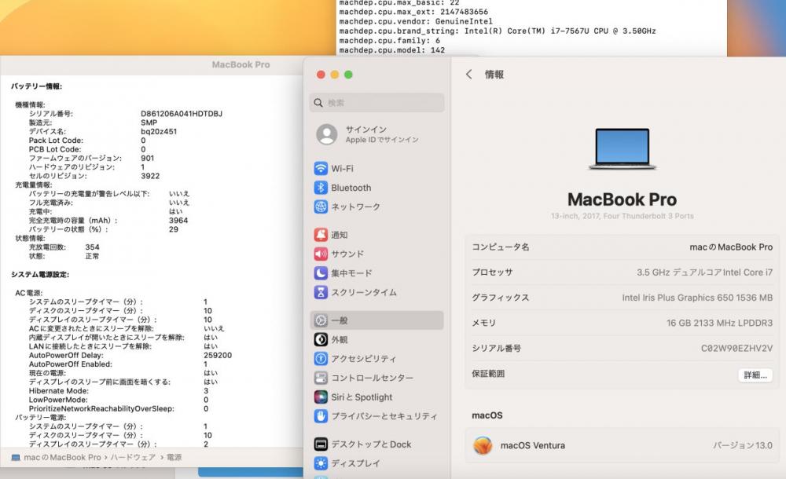Click the バッテリー情報 heading

[x=37, y=86]
